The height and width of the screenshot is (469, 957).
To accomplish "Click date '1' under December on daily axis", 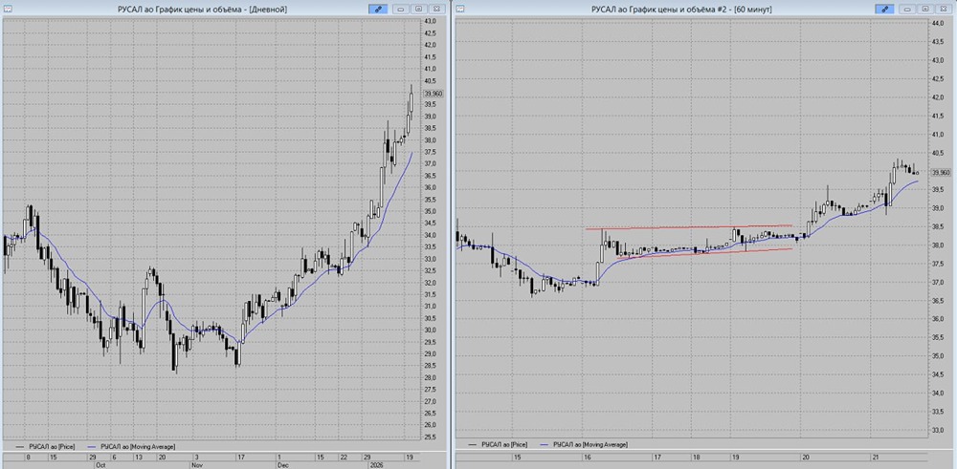I will pos(278,457).
